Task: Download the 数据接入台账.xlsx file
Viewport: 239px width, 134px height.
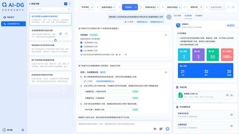Action: point(232,95)
